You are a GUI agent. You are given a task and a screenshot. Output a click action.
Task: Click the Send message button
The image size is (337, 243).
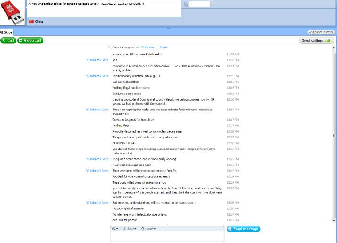click(x=243, y=229)
